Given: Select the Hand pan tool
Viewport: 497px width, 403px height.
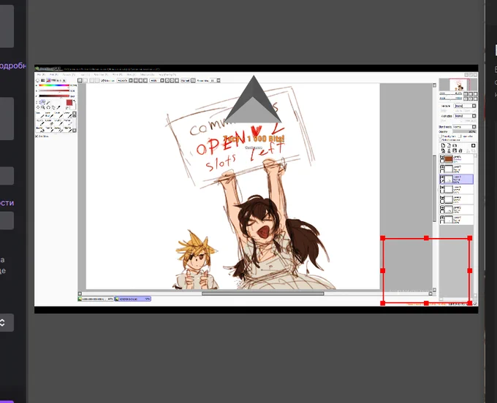Looking at the screenshot, I should (53, 107).
